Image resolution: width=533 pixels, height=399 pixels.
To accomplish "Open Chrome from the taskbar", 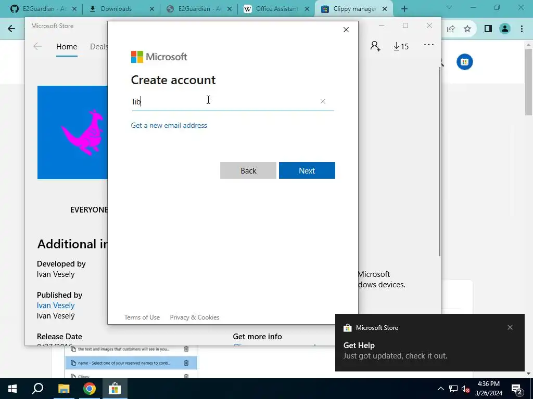I will click(x=90, y=389).
